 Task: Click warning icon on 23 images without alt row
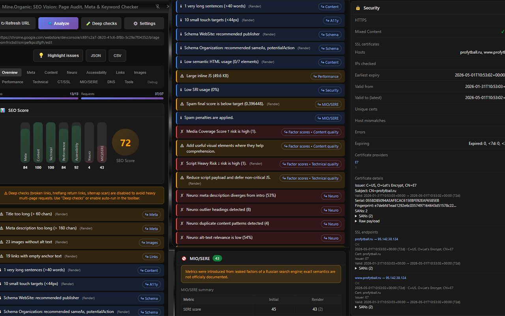[x=2, y=242]
